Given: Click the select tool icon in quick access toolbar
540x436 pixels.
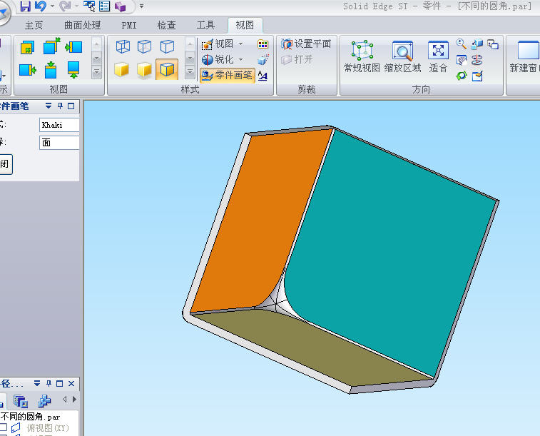Looking at the screenshot, I should [x=89, y=6].
